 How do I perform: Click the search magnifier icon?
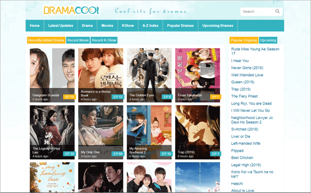click(x=277, y=11)
